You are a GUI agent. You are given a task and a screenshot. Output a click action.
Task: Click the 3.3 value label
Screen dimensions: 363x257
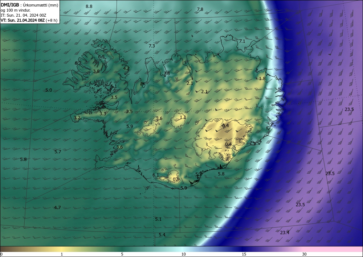[x=103, y=114]
